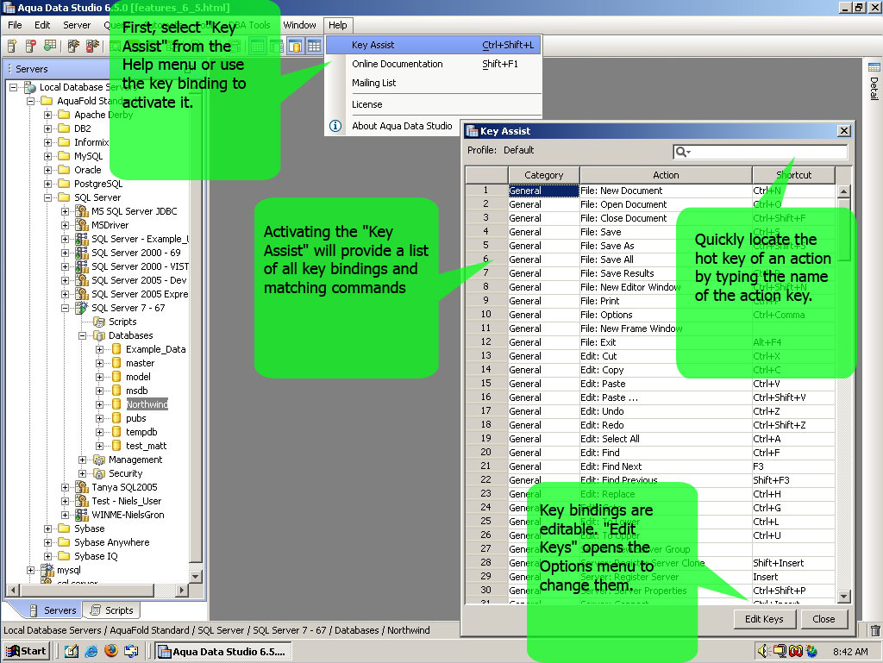Expand the MySQL folder
This screenshot has height=663, width=883.
tap(48, 156)
